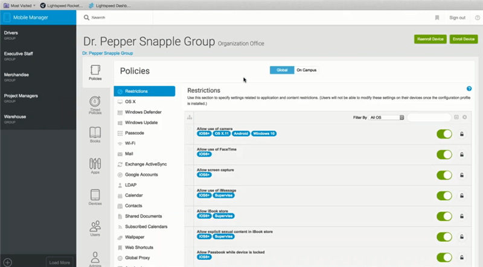Switch to the Global policies tab

tap(282, 70)
